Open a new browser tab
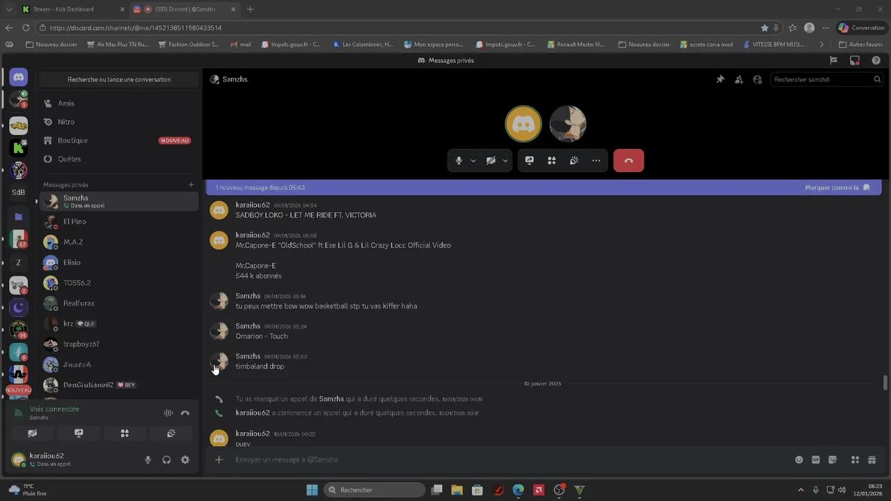This screenshot has width=891, height=501. click(250, 9)
